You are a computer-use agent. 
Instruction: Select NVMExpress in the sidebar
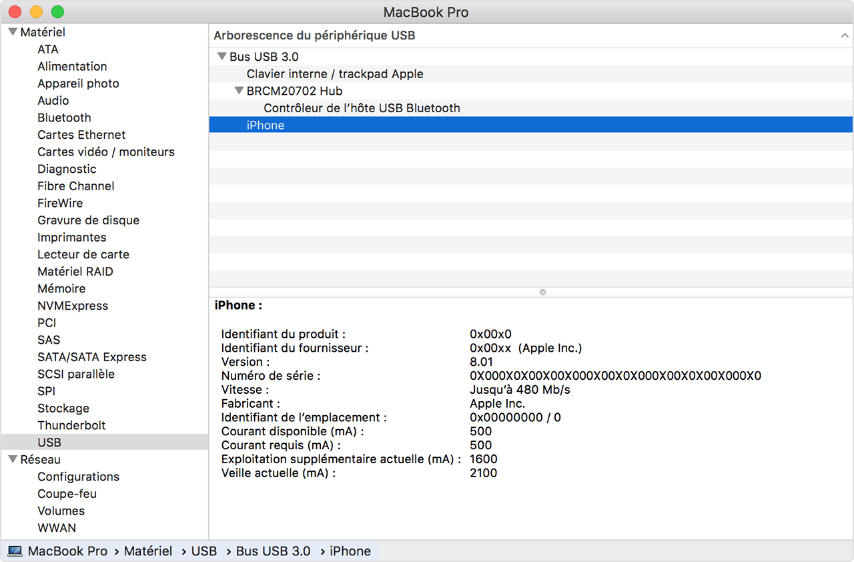[x=73, y=306]
